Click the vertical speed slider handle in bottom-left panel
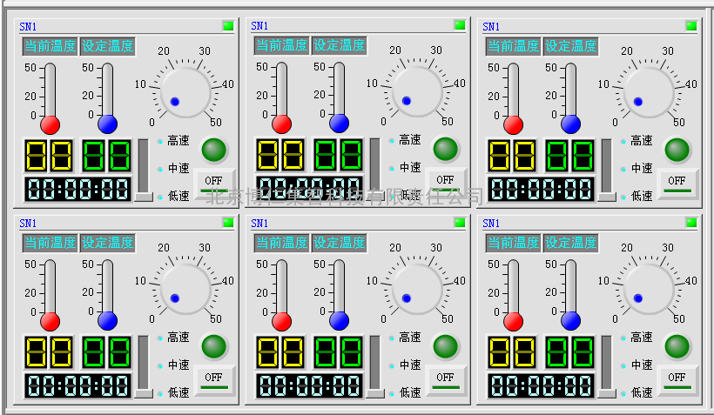714x415 pixels. [144, 393]
